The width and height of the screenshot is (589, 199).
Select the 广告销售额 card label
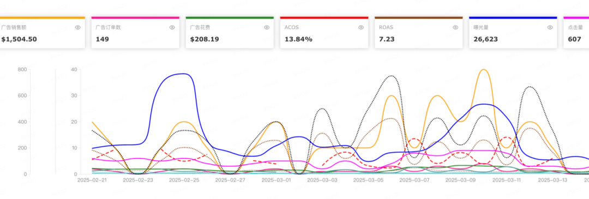click(14, 27)
